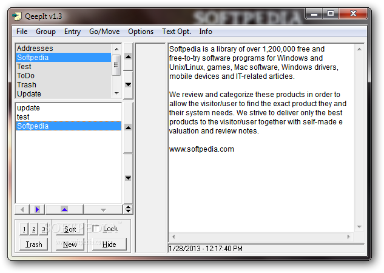Click the www.softpedia.com text
This screenshot has width=384, height=273.
pos(201,149)
